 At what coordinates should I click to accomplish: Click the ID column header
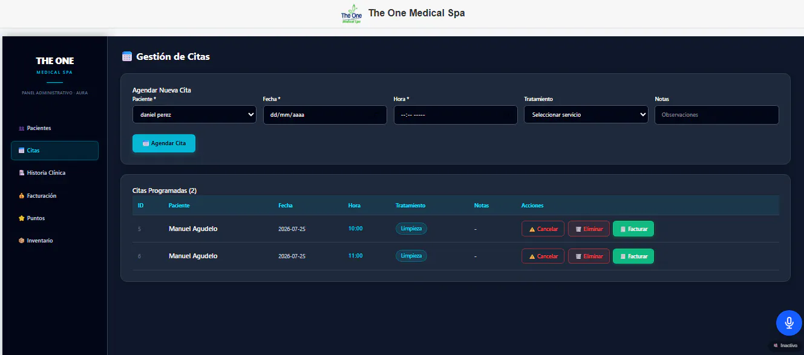[x=141, y=206]
